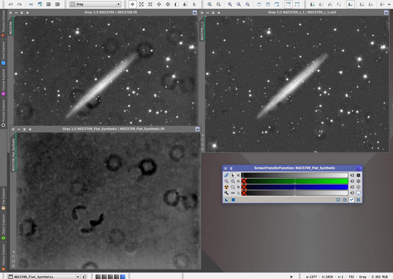Open the NGC5709_Flat_Synthetic view selector dropdown
393x279 pixels.
pyautogui.click(x=44, y=277)
